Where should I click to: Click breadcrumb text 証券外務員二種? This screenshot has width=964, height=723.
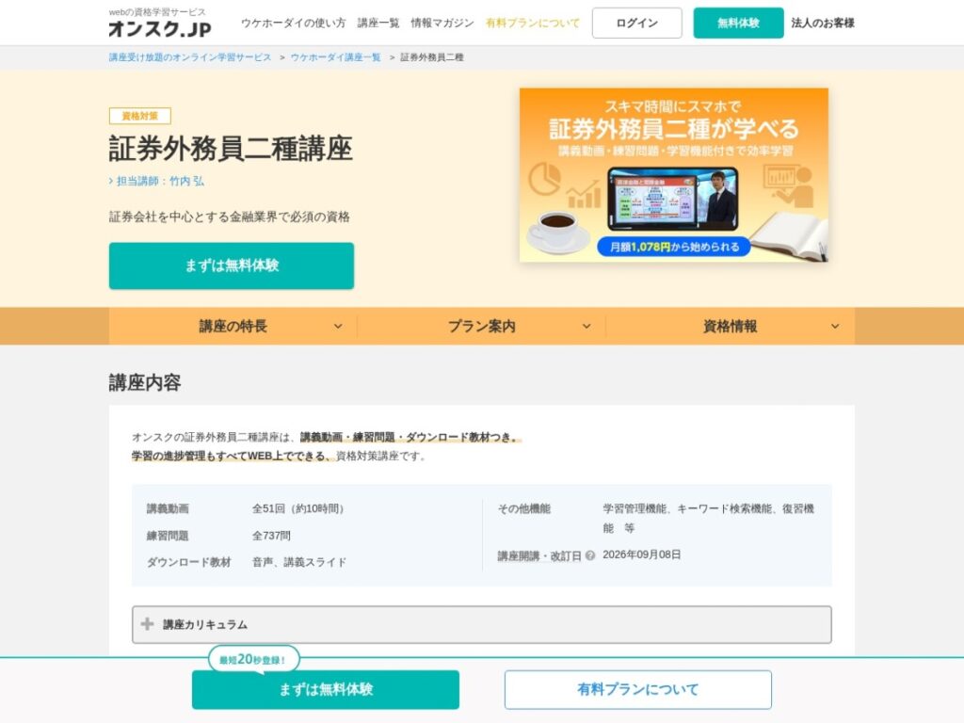432,57
